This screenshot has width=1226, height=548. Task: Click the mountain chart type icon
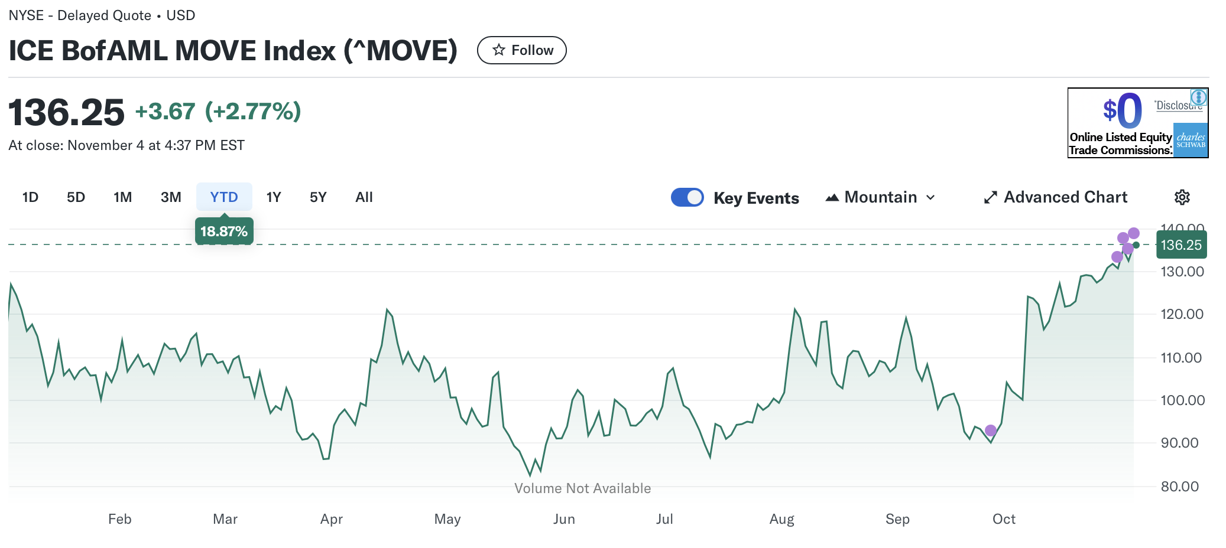(832, 197)
